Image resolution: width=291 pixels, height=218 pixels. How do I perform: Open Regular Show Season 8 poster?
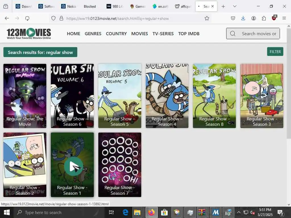coord(214,96)
